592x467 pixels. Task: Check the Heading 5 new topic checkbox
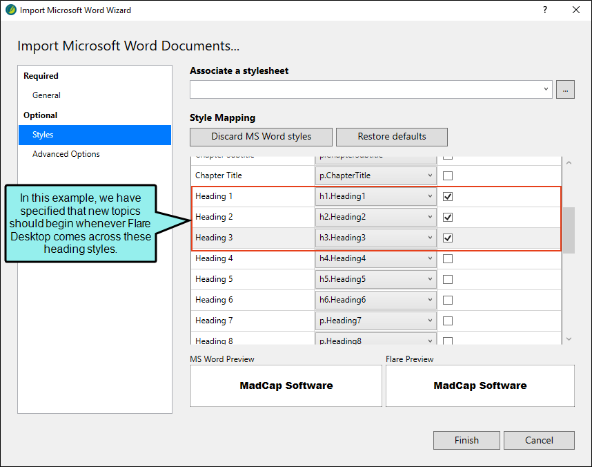[x=448, y=280]
